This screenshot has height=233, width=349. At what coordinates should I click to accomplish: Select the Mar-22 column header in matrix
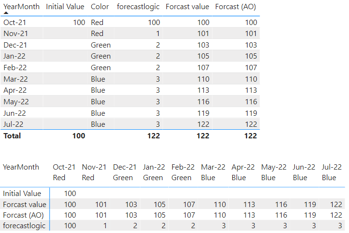click(x=213, y=167)
